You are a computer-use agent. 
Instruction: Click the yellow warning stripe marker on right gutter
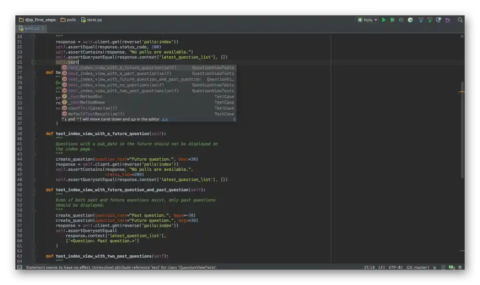(462, 92)
